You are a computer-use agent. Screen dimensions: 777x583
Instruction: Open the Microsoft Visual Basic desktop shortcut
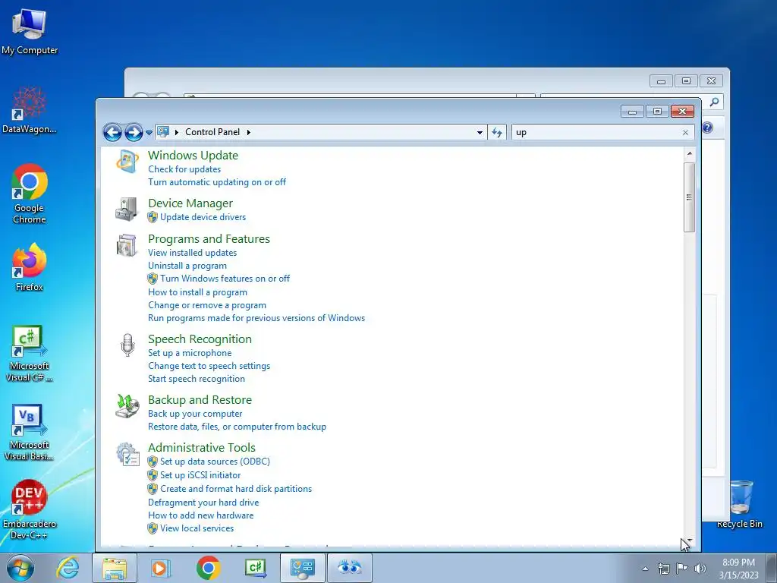click(30, 432)
